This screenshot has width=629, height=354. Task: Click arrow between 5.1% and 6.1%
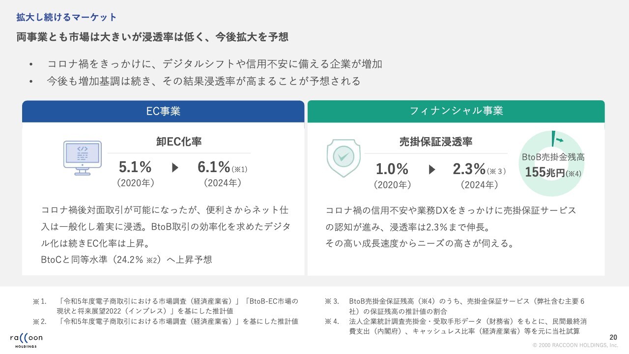(175, 168)
